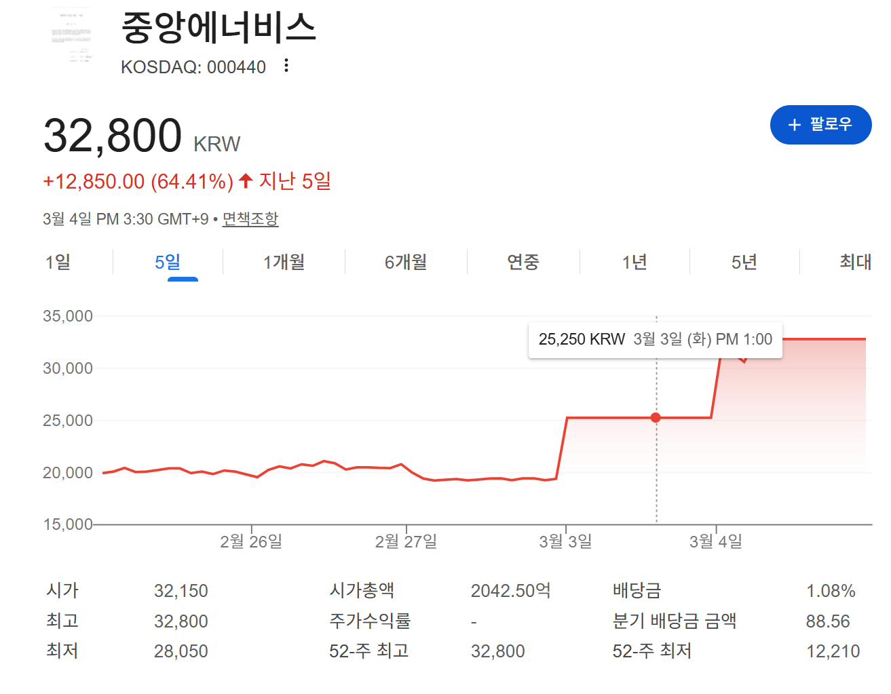The width and height of the screenshot is (891, 694).
Task: Click the 25,250 KRW tooltip box
Action: [x=656, y=339]
